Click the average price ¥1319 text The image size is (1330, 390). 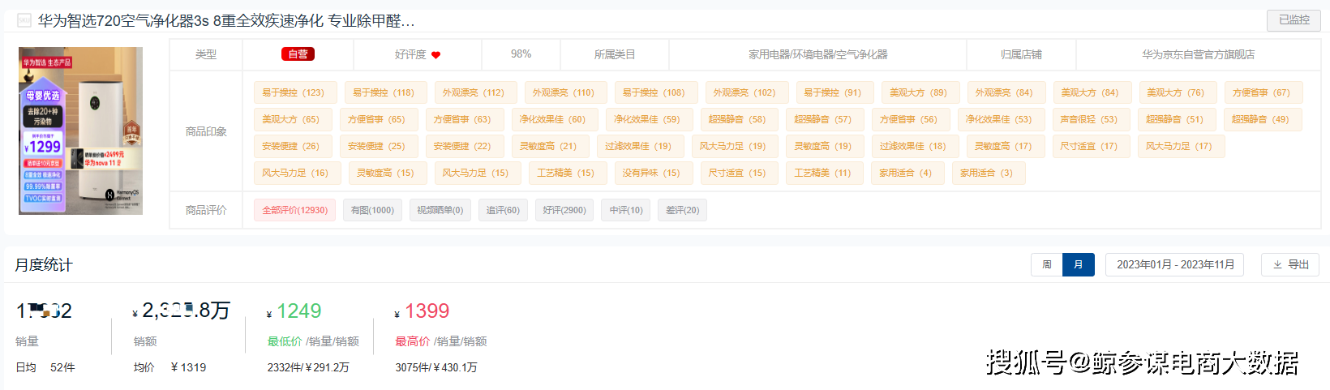point(188,367)
